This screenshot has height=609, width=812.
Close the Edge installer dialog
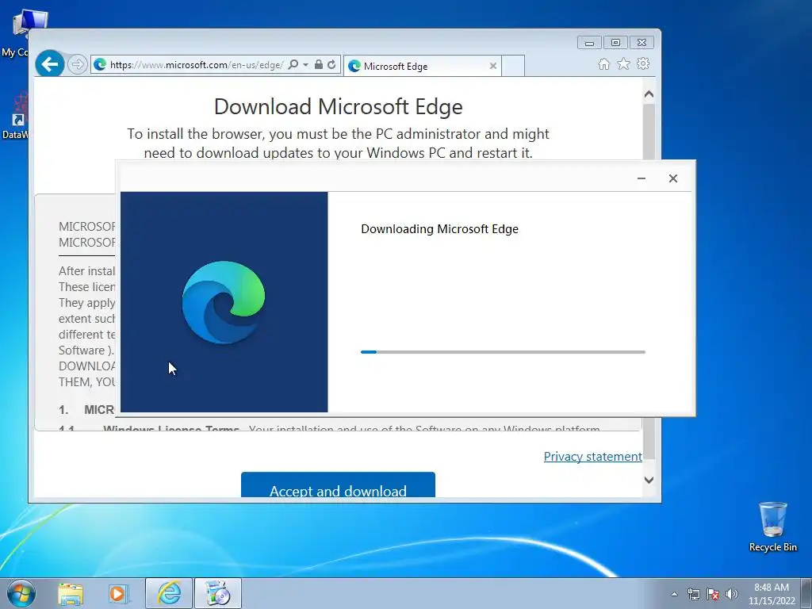point(672,178)
